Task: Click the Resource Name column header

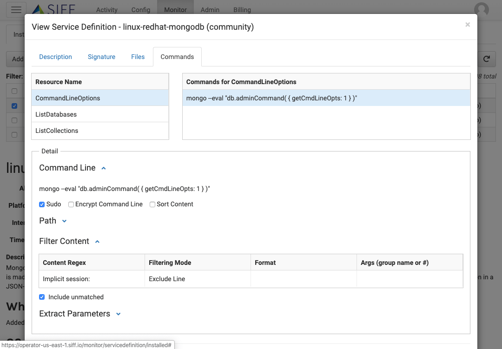Action: tap(100, 82)
